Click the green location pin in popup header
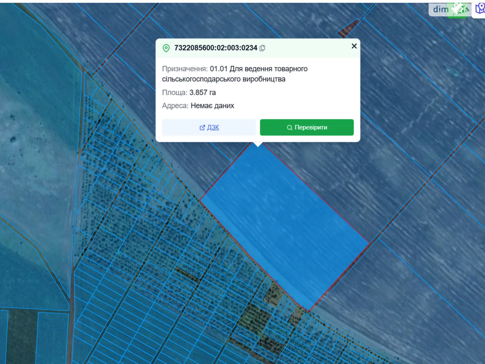 pos(166,48)
